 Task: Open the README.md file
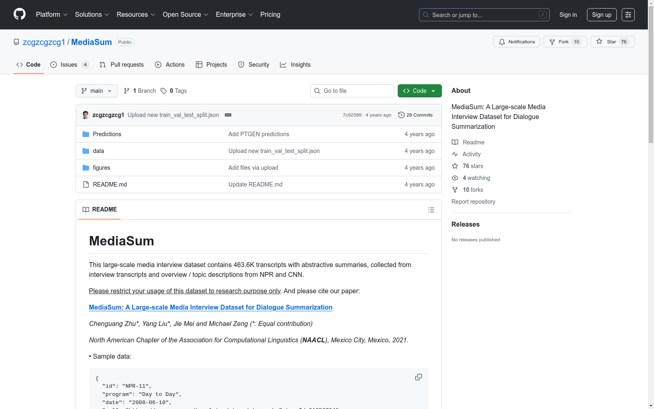pyautogui.click(x=110, y=184)
